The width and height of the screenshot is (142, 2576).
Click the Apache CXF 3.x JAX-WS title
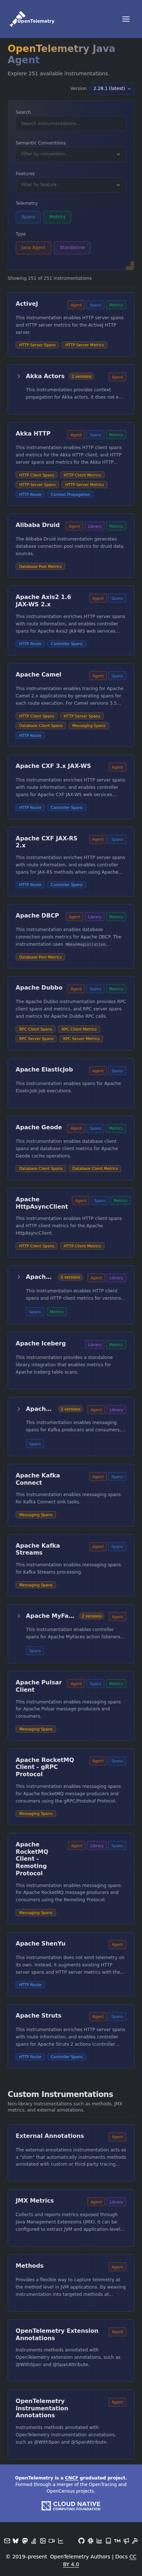pos(53,766)
